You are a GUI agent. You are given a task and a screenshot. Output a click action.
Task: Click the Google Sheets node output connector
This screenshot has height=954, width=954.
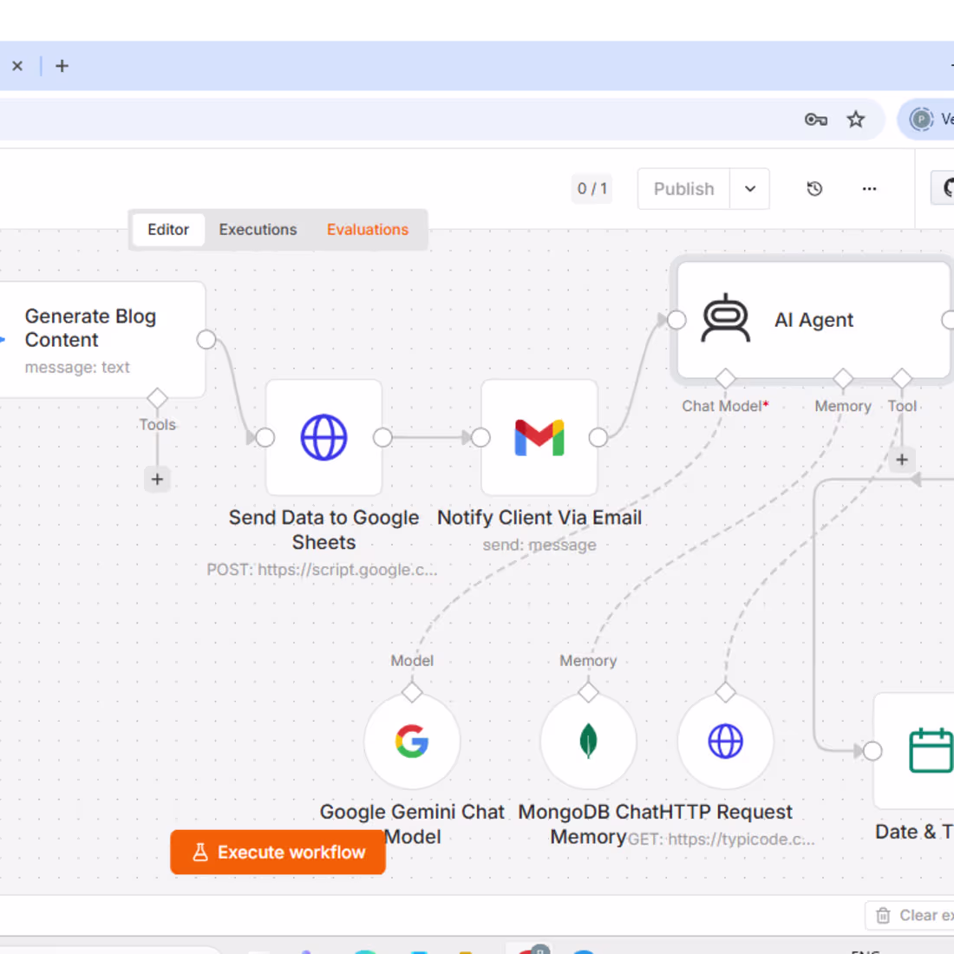pos(382,437)
